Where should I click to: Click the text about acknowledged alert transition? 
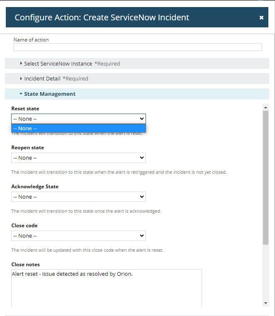[86, 211]
